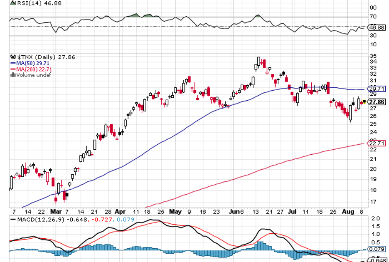The image size is (389, 262).
Task: Select the Mar label on date axis
Action: pos(57,211)
